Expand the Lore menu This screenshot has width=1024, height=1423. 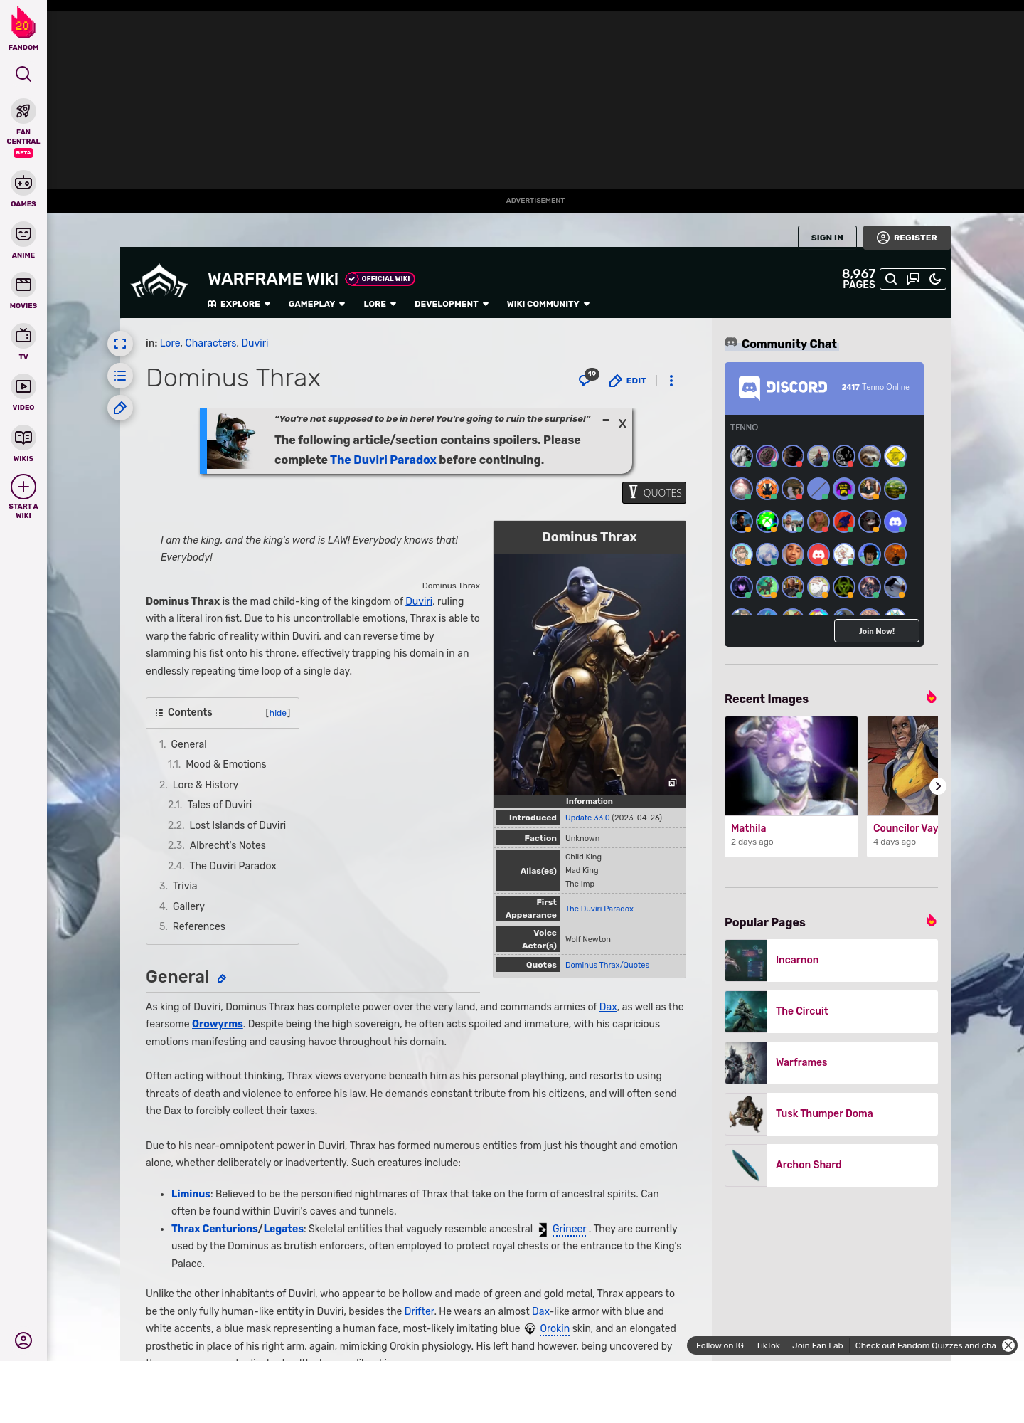click(x=380, y=304)
